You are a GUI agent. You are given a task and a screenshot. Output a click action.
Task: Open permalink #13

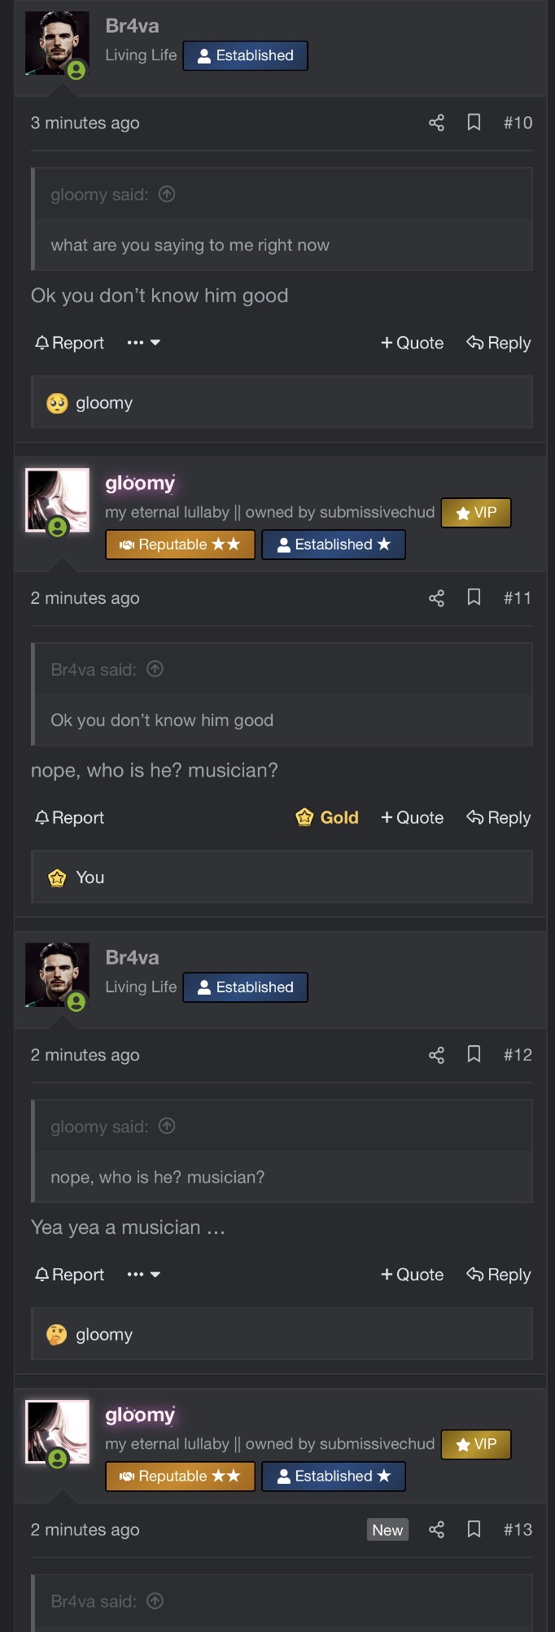518,1529
